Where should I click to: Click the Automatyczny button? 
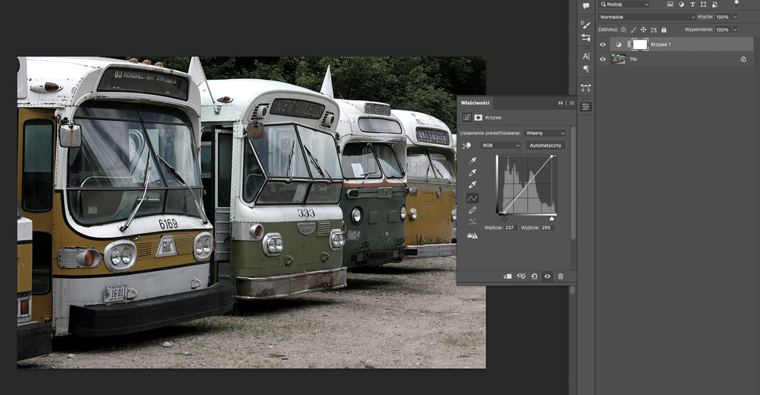tap(545, 145)
